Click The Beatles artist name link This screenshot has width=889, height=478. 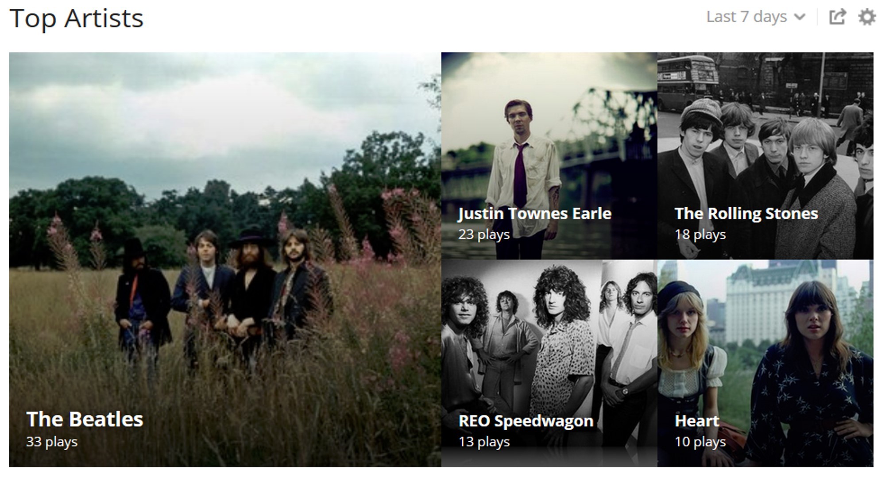(x=85, y=419)
